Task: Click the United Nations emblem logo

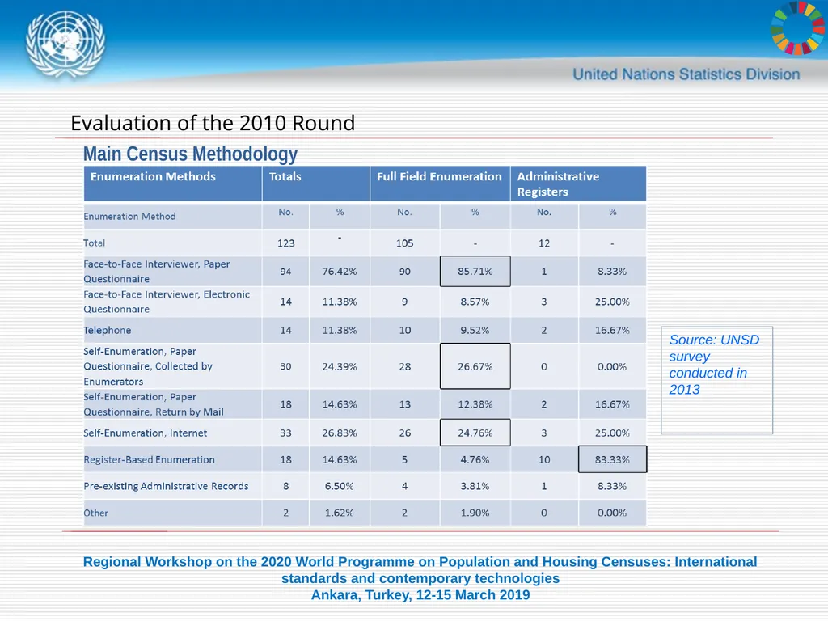Action: [x=65, y=45]
